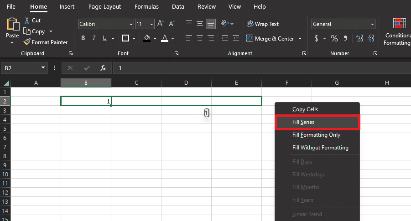This screenshot has height=221, width=411.
Task: Expand the General number format dropdown
Action: pyautogui.click(x=372, y=24)
